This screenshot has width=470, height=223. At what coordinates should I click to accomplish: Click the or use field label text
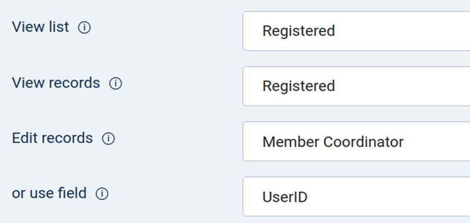[49, 193]
